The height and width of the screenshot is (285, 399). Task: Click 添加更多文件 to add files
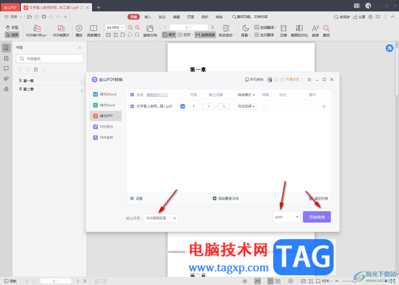(x=226, y=198)
